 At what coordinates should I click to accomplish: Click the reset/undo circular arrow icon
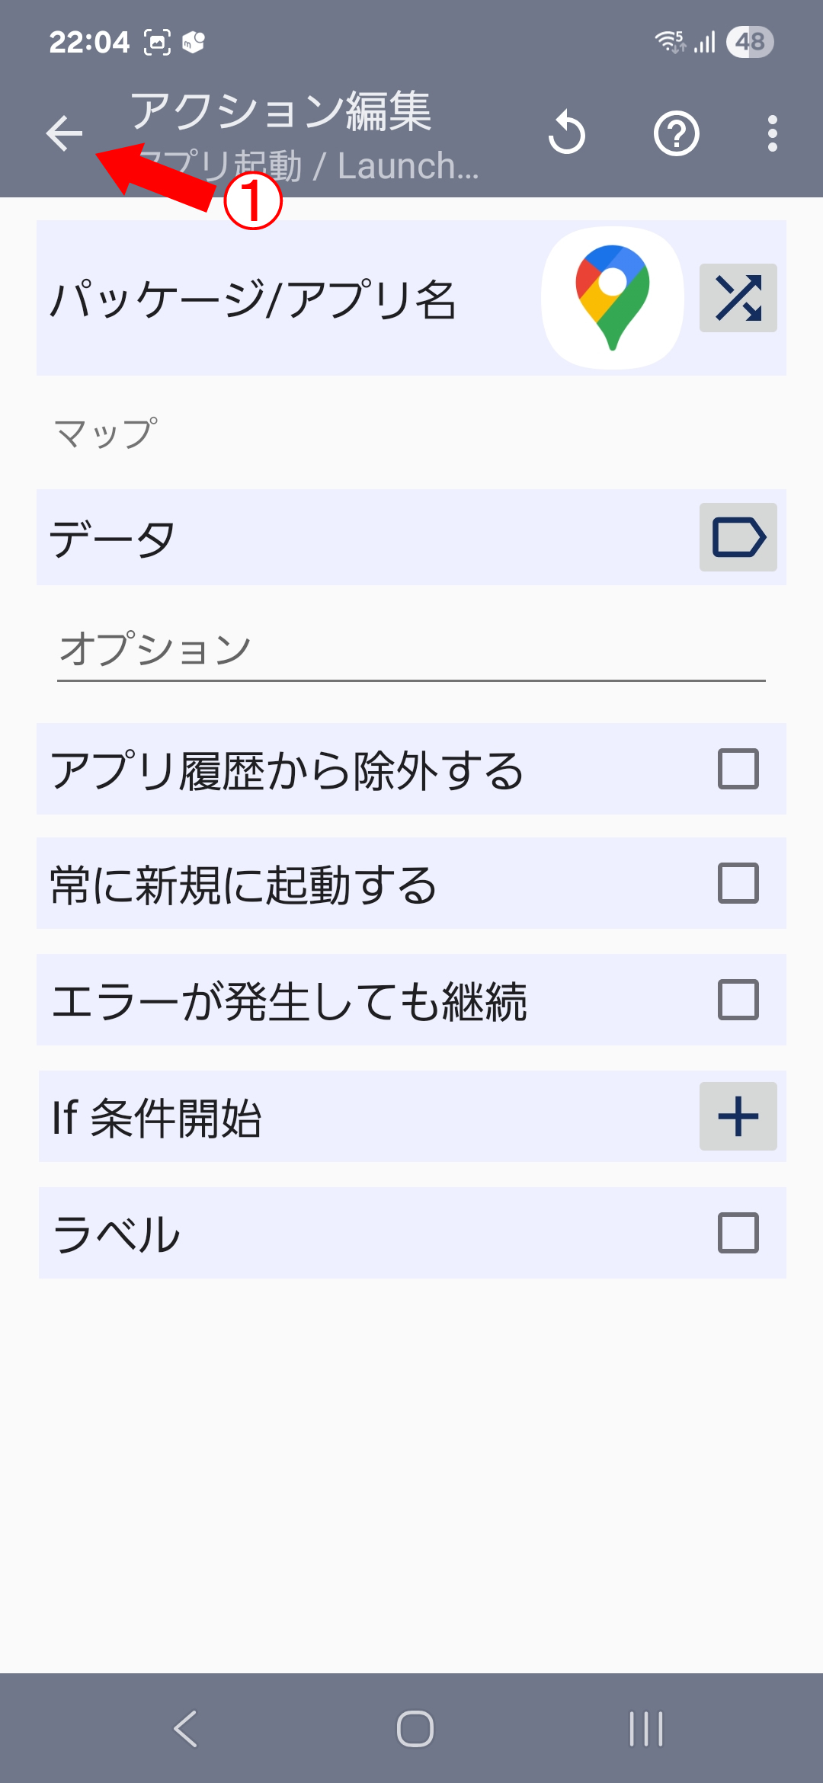point(567,134)
